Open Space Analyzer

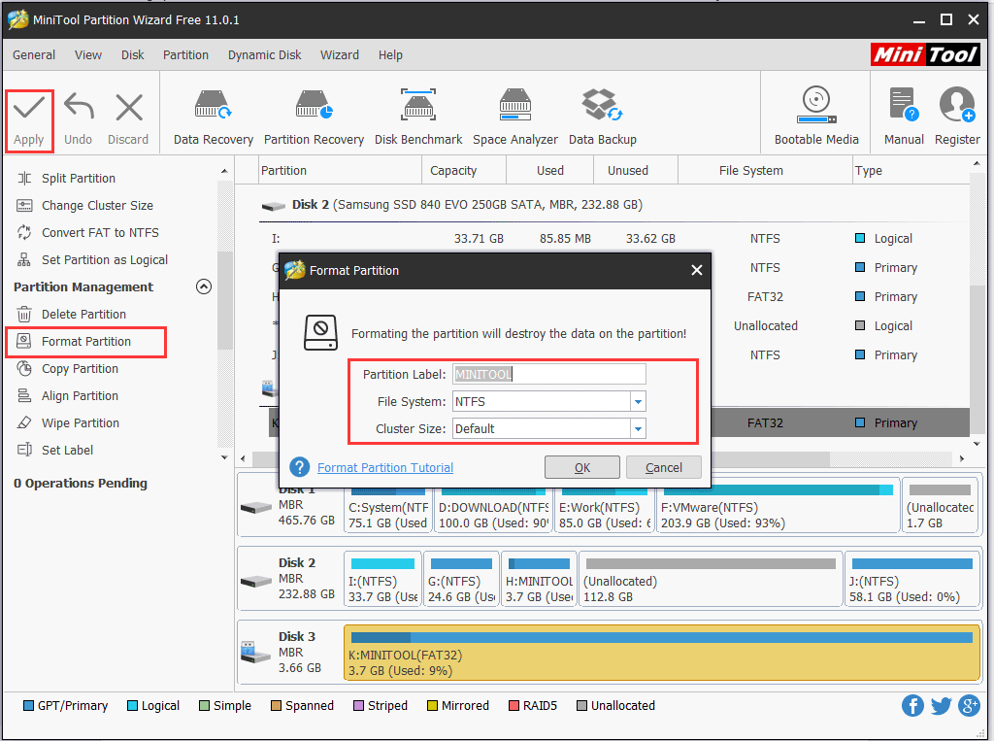[515, 118]
